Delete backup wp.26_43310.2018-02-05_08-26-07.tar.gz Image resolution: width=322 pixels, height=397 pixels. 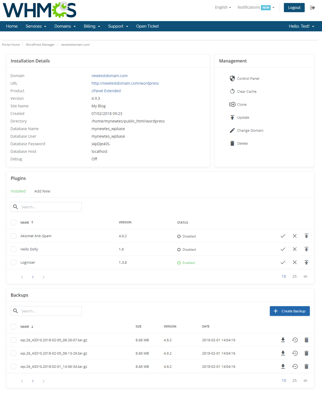coord(306,340)
